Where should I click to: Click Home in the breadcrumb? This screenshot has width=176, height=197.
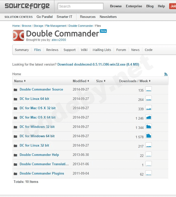pyautogui.click(x=16, y=26)
